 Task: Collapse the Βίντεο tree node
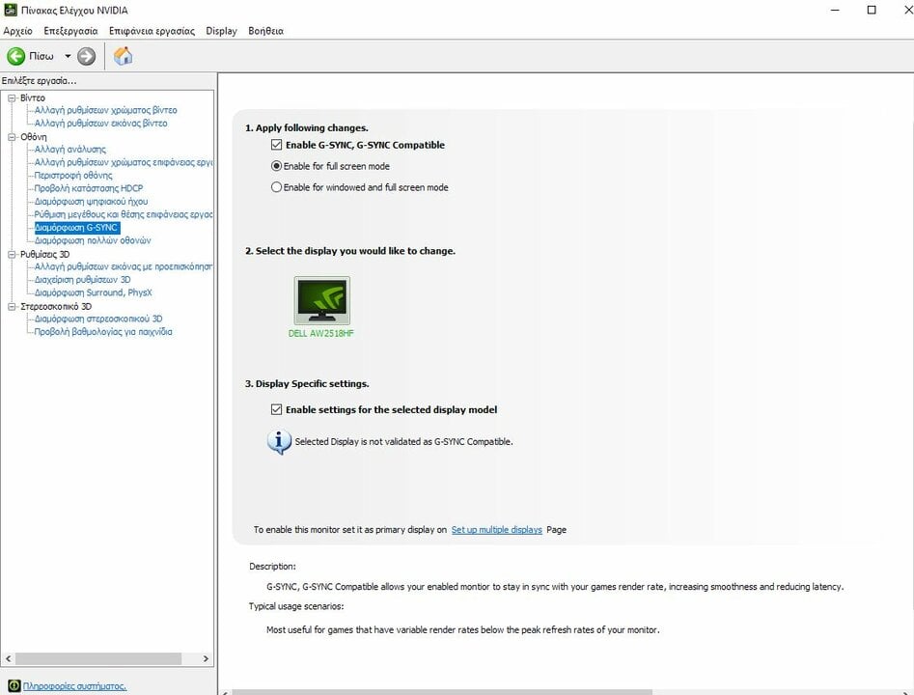pyautogui.click(x=12, y=97)
